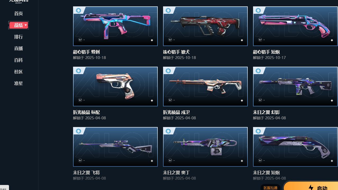Click the white diamond tier icon on 甜心猎手 短炮 card
The image size is (338, 190).
332,40
